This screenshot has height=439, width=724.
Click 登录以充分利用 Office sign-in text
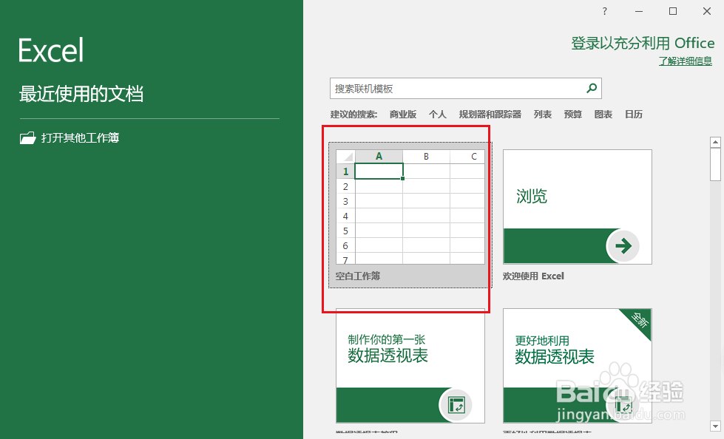(x=643, y=44)
